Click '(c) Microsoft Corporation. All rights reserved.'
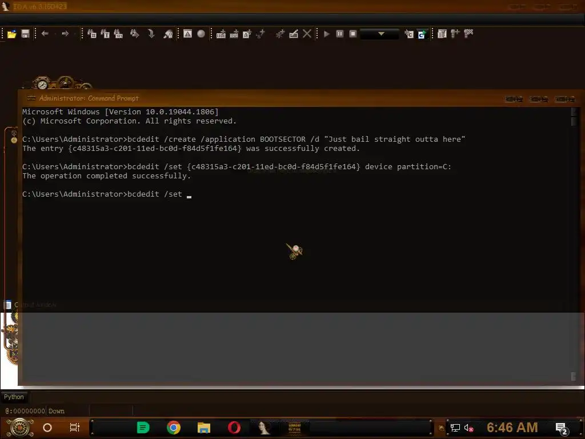 click(129, 121)
